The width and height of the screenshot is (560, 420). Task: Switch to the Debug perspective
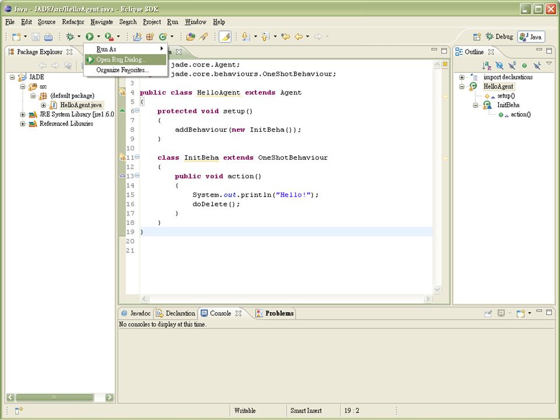(x=499, y=36)
